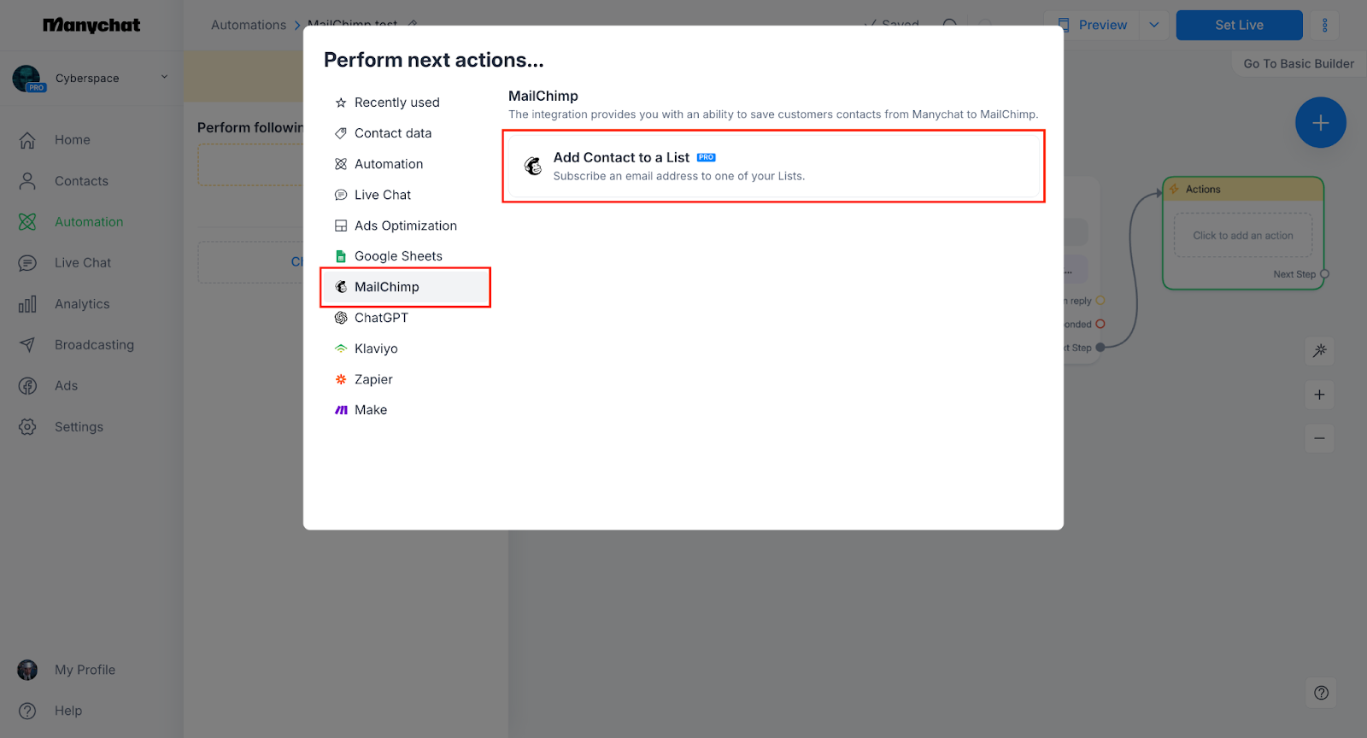This screenshot has height=738, width=1367.
Task: Select ChatGPT in actions list
Action: point(381,318)
